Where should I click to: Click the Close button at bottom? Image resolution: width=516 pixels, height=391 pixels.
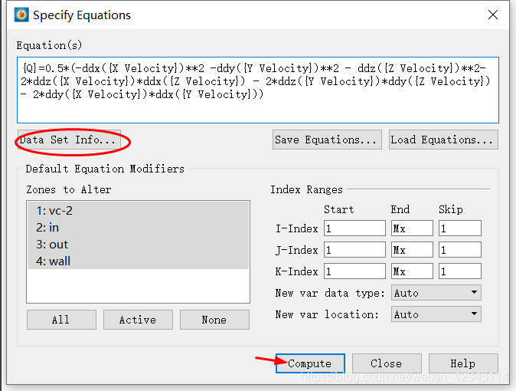(x=387, y=363)
